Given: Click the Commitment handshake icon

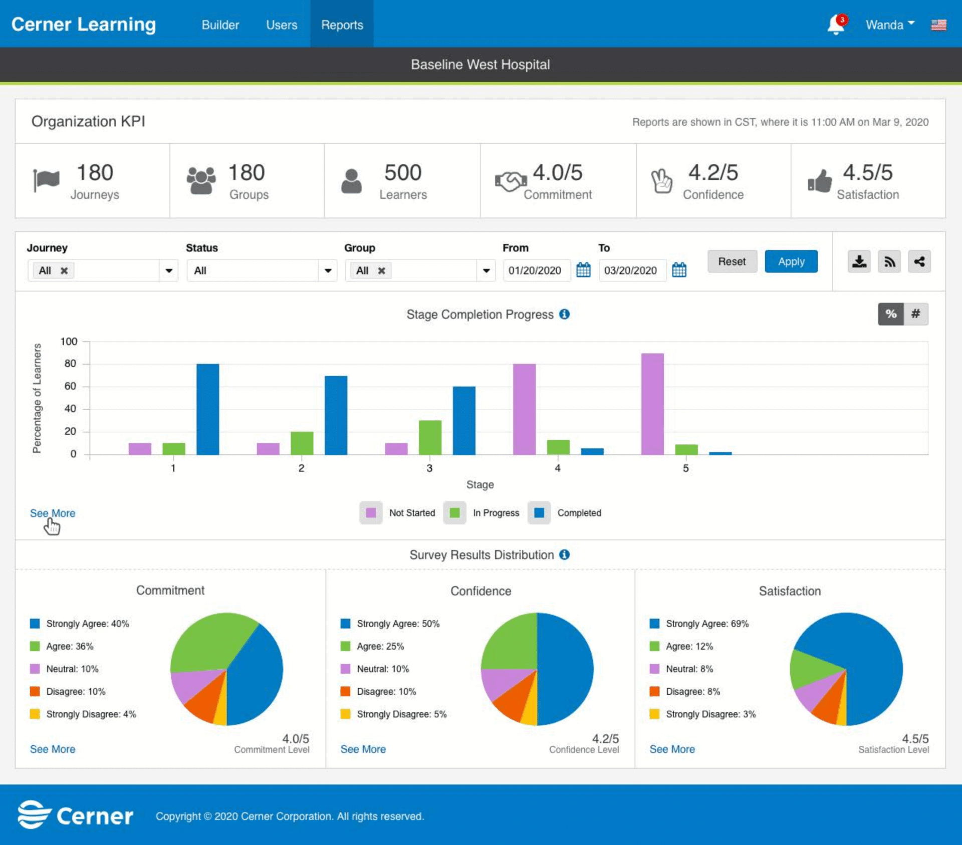Looking at the screenshot, I should point(511,181).
